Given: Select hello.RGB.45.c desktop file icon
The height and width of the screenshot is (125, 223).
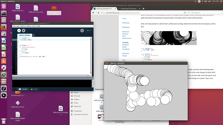Looking at the screenshot, I should (x=18, y=8).
